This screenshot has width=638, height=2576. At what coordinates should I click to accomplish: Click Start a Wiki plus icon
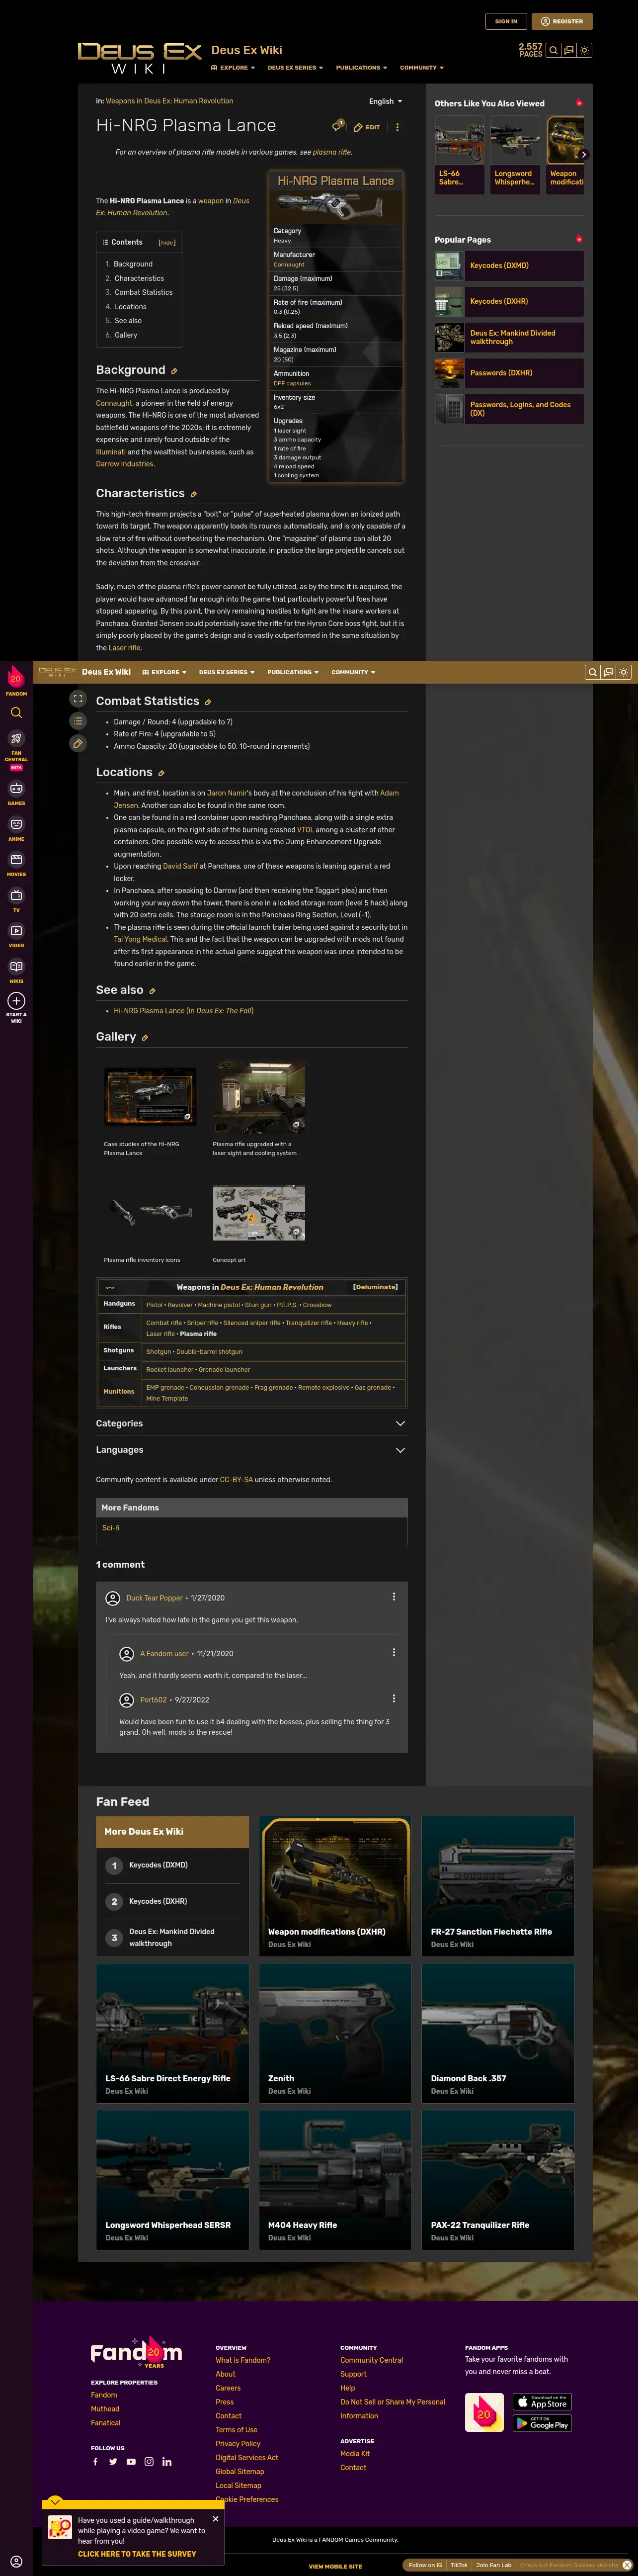[16, 1001]
